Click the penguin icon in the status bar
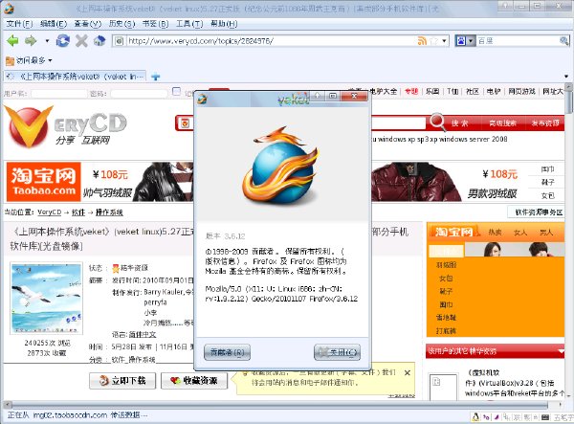The height and width of the screenshot is (424, 574). (475, 416)
